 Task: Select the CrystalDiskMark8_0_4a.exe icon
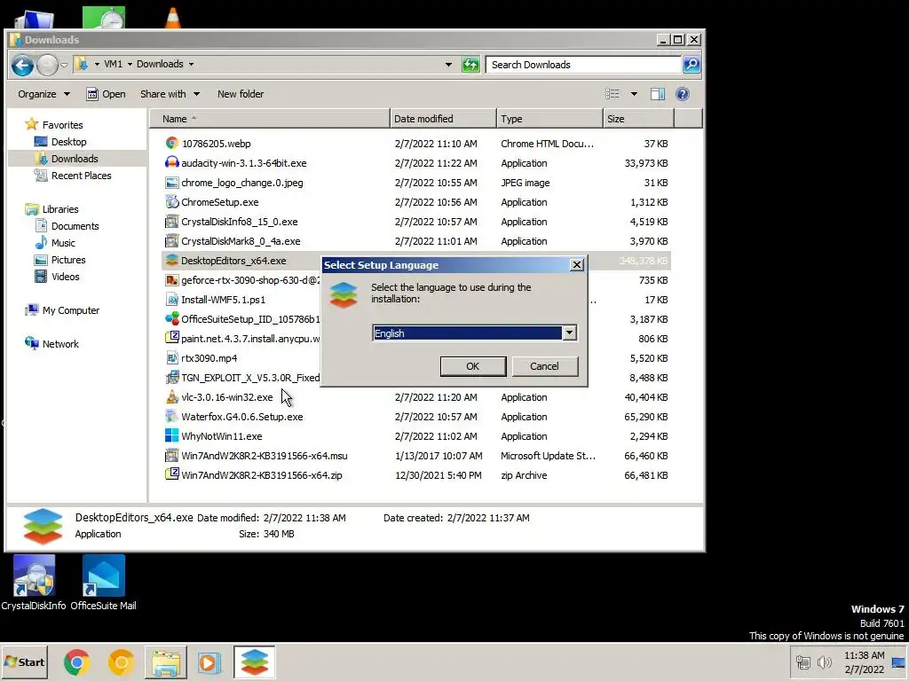click(x=171, y=241)
